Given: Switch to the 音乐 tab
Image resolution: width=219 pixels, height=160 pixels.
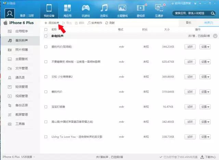Looking at the screenshot, I should pyautogui.click(x=189, y=23).
